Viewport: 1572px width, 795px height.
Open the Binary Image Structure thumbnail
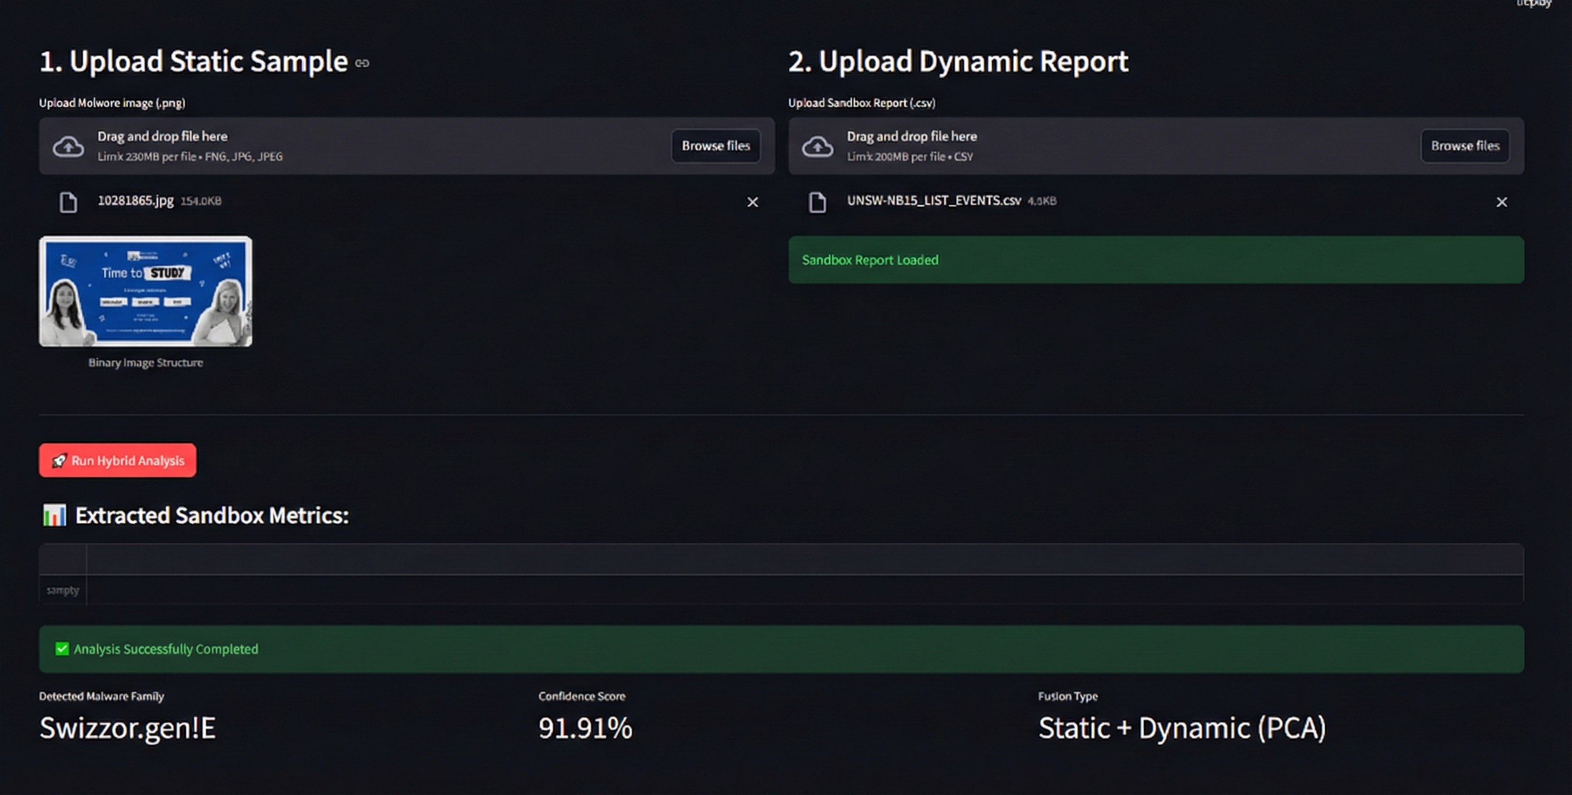point(145,291)
